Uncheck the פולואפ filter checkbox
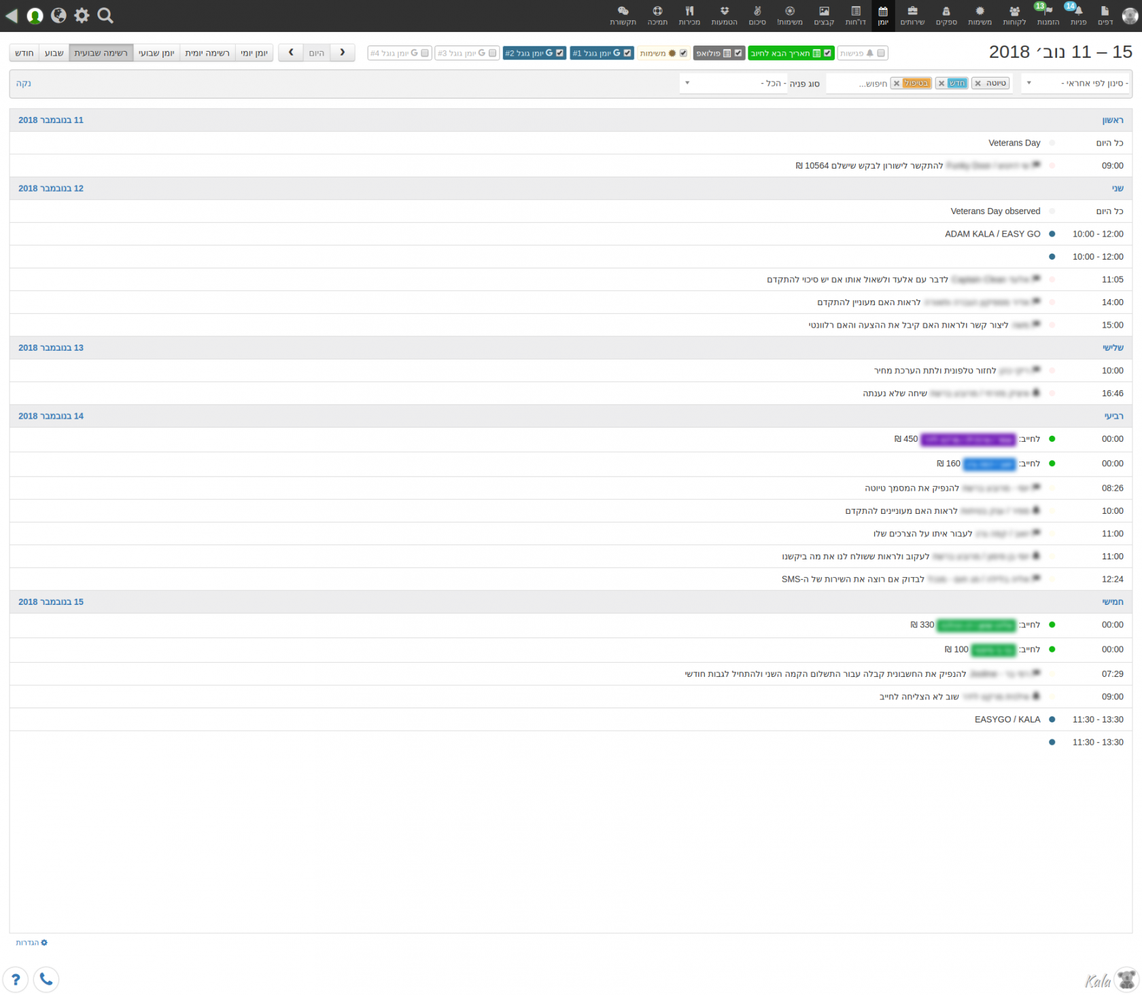 (738, 53)
